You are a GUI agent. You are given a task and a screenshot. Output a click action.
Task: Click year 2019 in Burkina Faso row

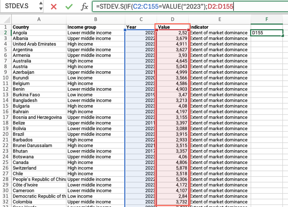coord(141,95)
